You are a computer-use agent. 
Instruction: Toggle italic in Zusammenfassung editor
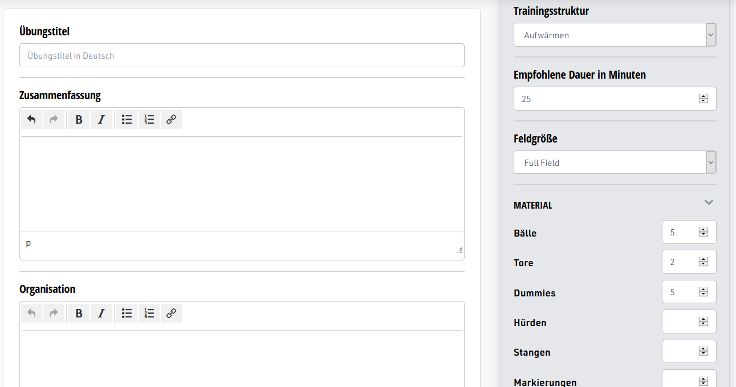click(101, 120)
